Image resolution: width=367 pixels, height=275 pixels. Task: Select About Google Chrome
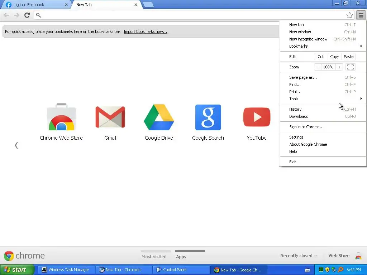pyautogui.click(x=323, y=144)
